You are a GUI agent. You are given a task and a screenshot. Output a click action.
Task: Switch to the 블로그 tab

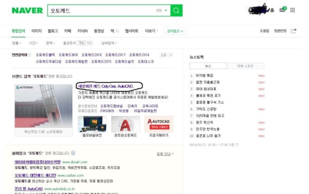click(x=53, y=31)
